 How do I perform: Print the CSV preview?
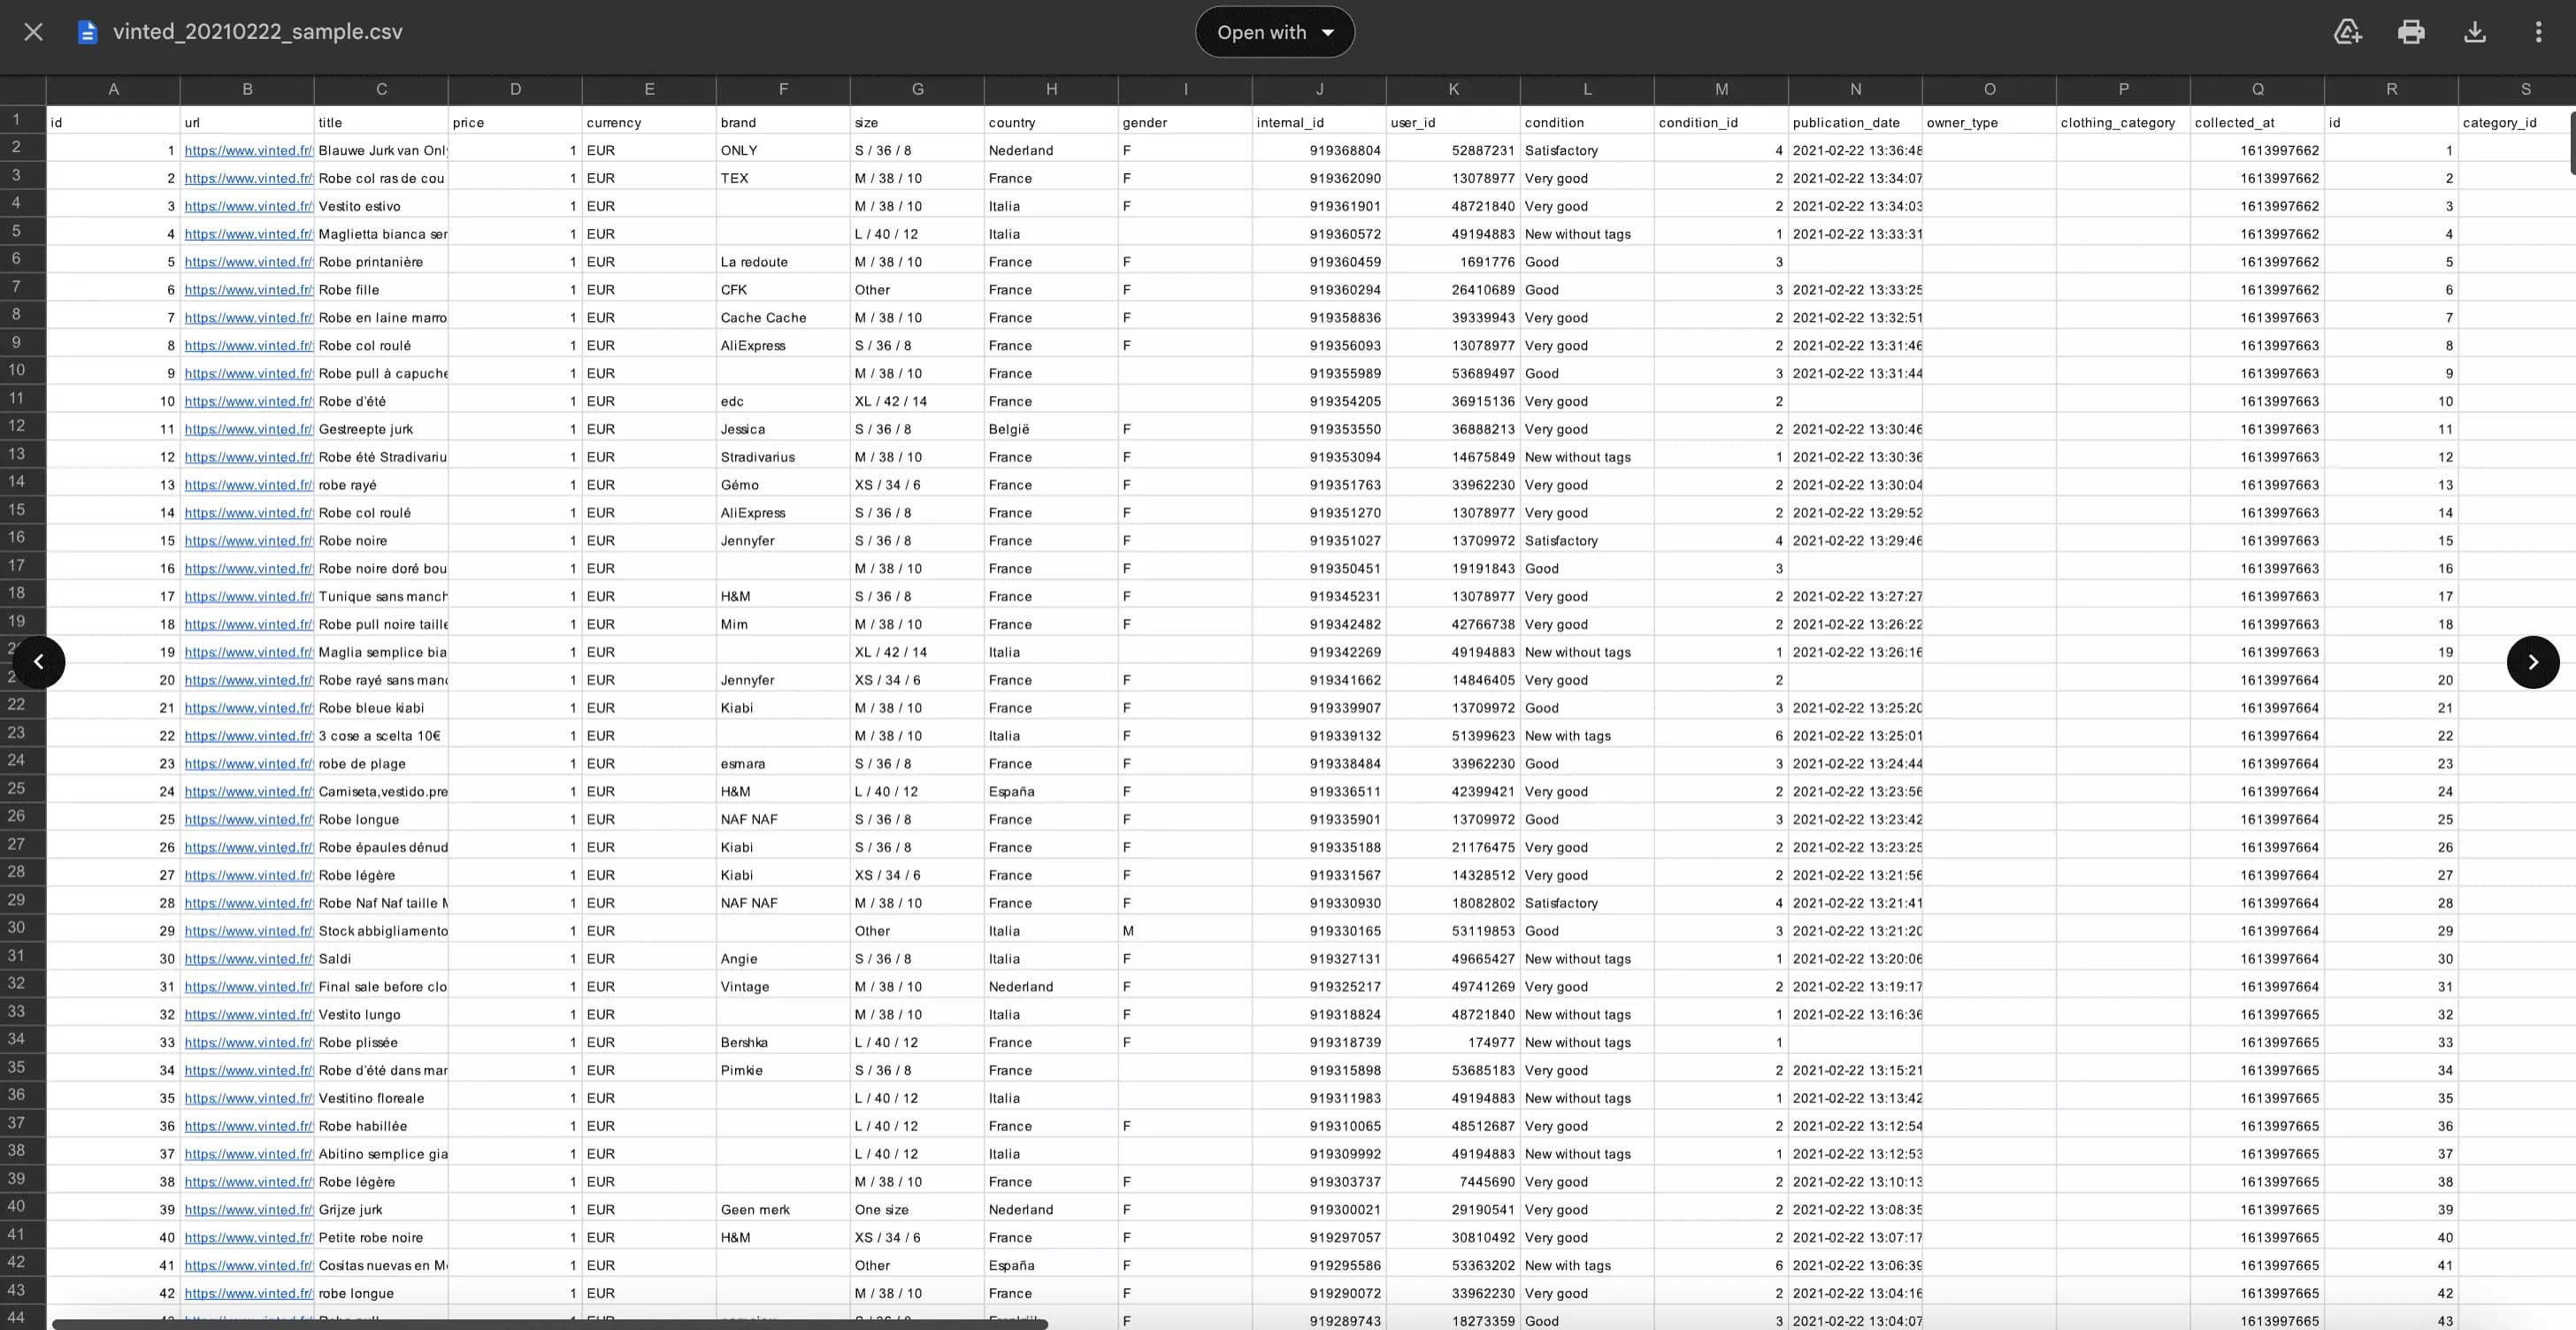[2411, 31]
